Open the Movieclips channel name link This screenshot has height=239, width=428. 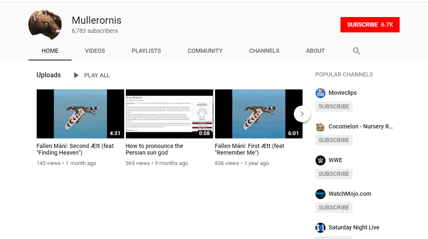click(x=343, y=93)
